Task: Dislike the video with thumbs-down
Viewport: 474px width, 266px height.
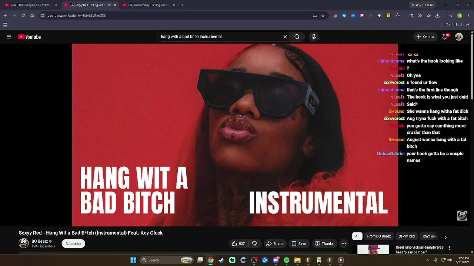Action: pos(254,243)
